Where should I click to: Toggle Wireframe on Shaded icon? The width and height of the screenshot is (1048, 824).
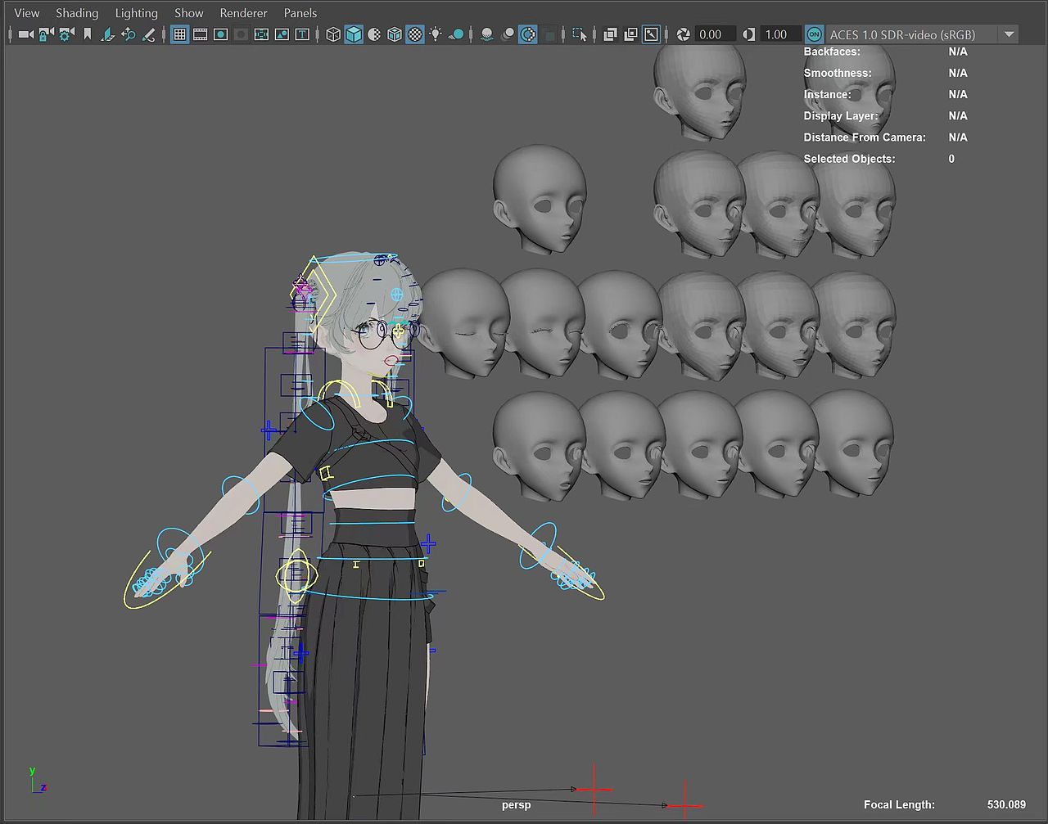click(x=395, y=34)
